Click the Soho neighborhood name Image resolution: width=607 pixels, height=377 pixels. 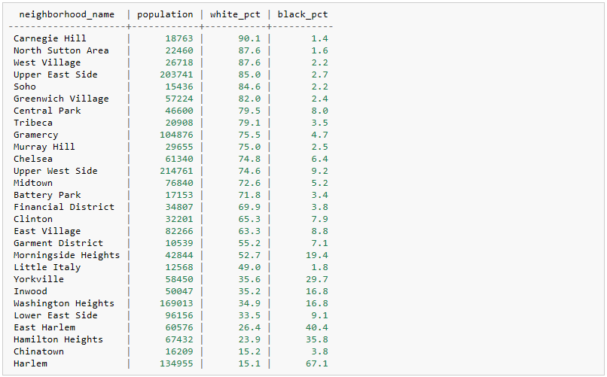click(x=25, y=87)
